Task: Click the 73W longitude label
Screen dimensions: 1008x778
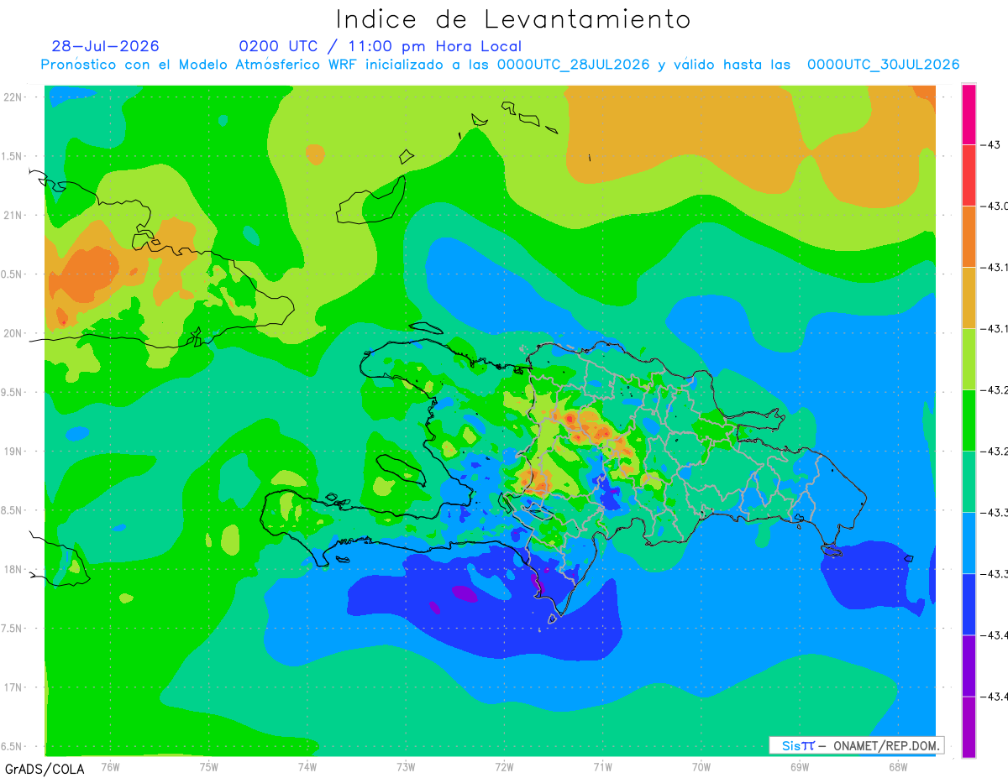Action: coord(406,767)
